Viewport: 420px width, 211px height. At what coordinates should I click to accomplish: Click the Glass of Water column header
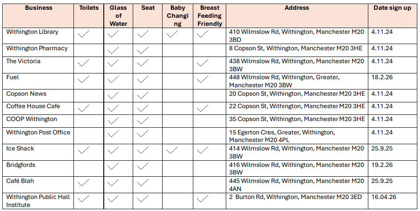(x=118, y=16)
